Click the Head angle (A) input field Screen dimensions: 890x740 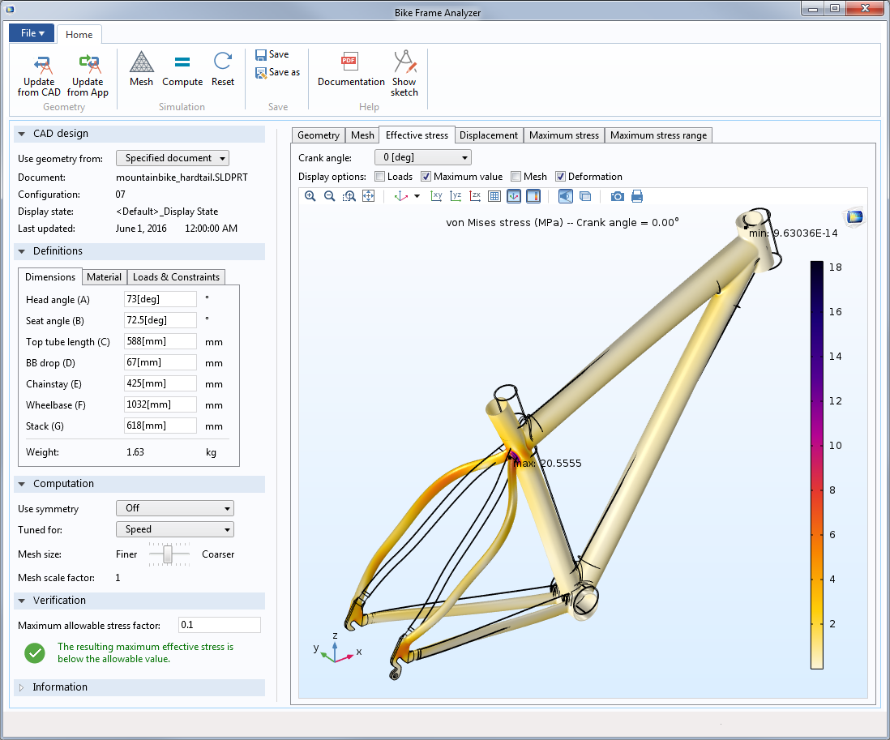coord(160,299)
